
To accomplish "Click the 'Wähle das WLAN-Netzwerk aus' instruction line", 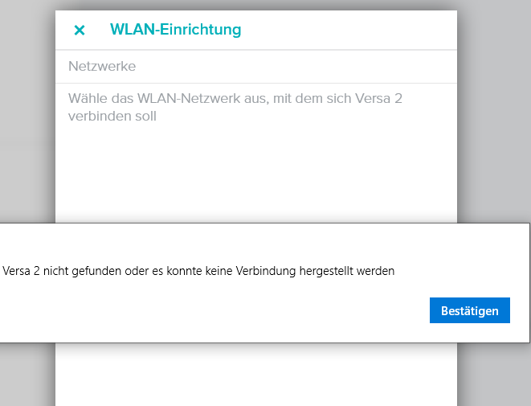I will coord(201,98).
